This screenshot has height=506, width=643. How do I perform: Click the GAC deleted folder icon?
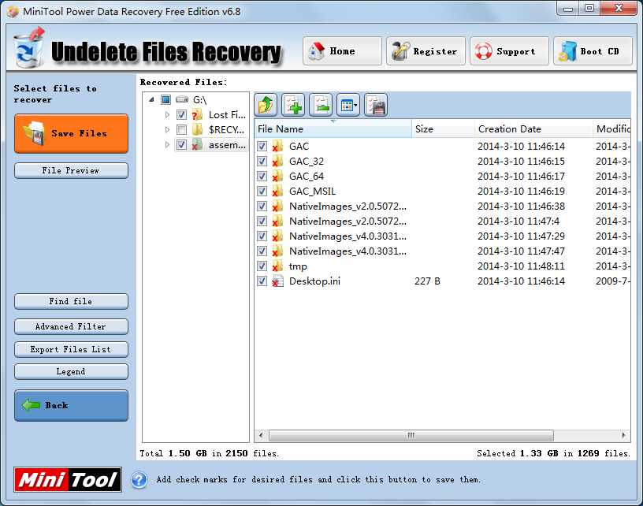[x=277, y=147]
